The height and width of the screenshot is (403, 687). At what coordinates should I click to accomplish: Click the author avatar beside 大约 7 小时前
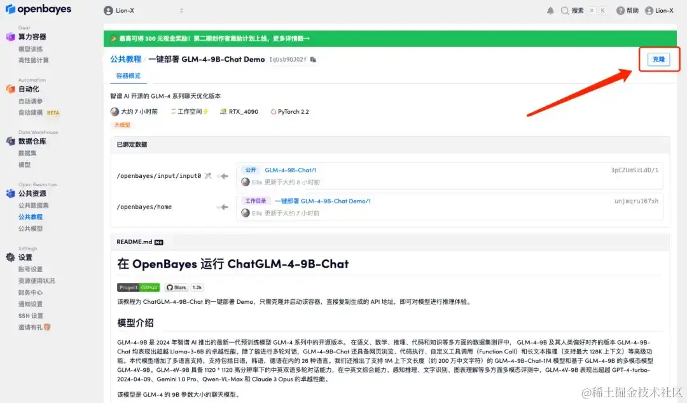coord(114,112)
